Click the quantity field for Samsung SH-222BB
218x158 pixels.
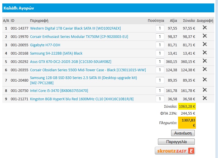(x=160, y=53)
